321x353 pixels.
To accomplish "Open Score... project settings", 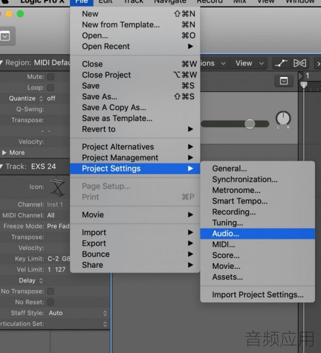I will click(x=258, y=255).
